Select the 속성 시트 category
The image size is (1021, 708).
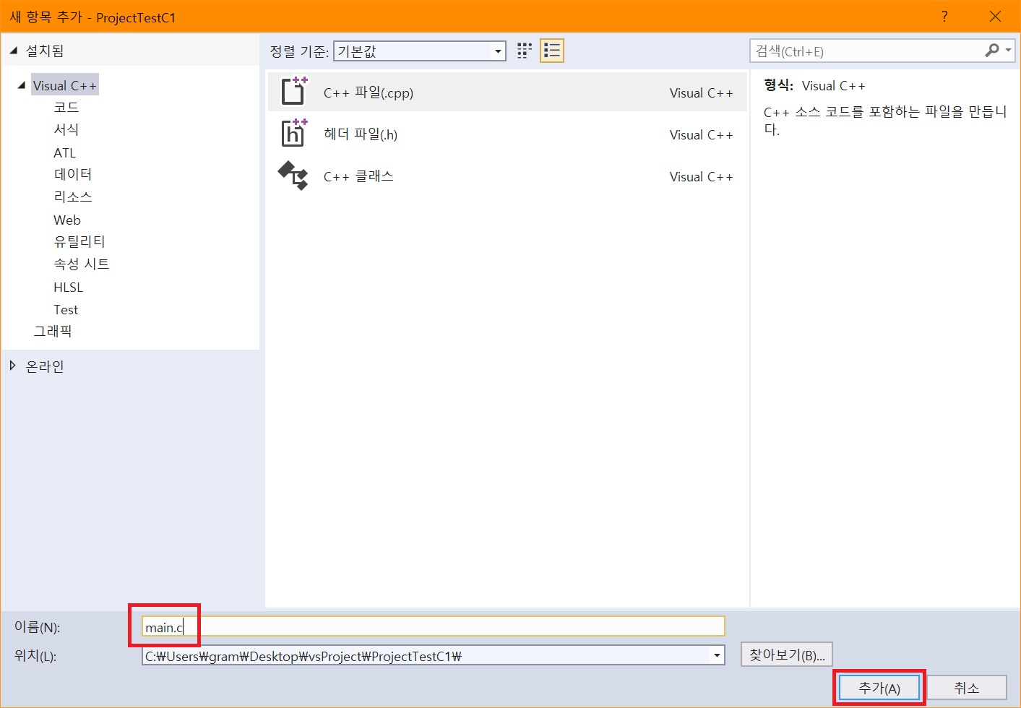click(82, 264)
